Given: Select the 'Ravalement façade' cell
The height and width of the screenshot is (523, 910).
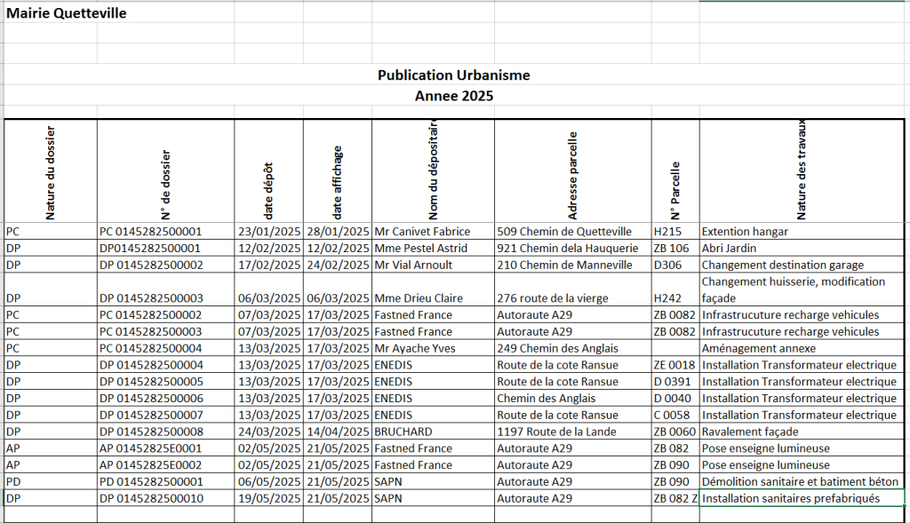Looking at the screenshot, I should [x=802, y=432].
